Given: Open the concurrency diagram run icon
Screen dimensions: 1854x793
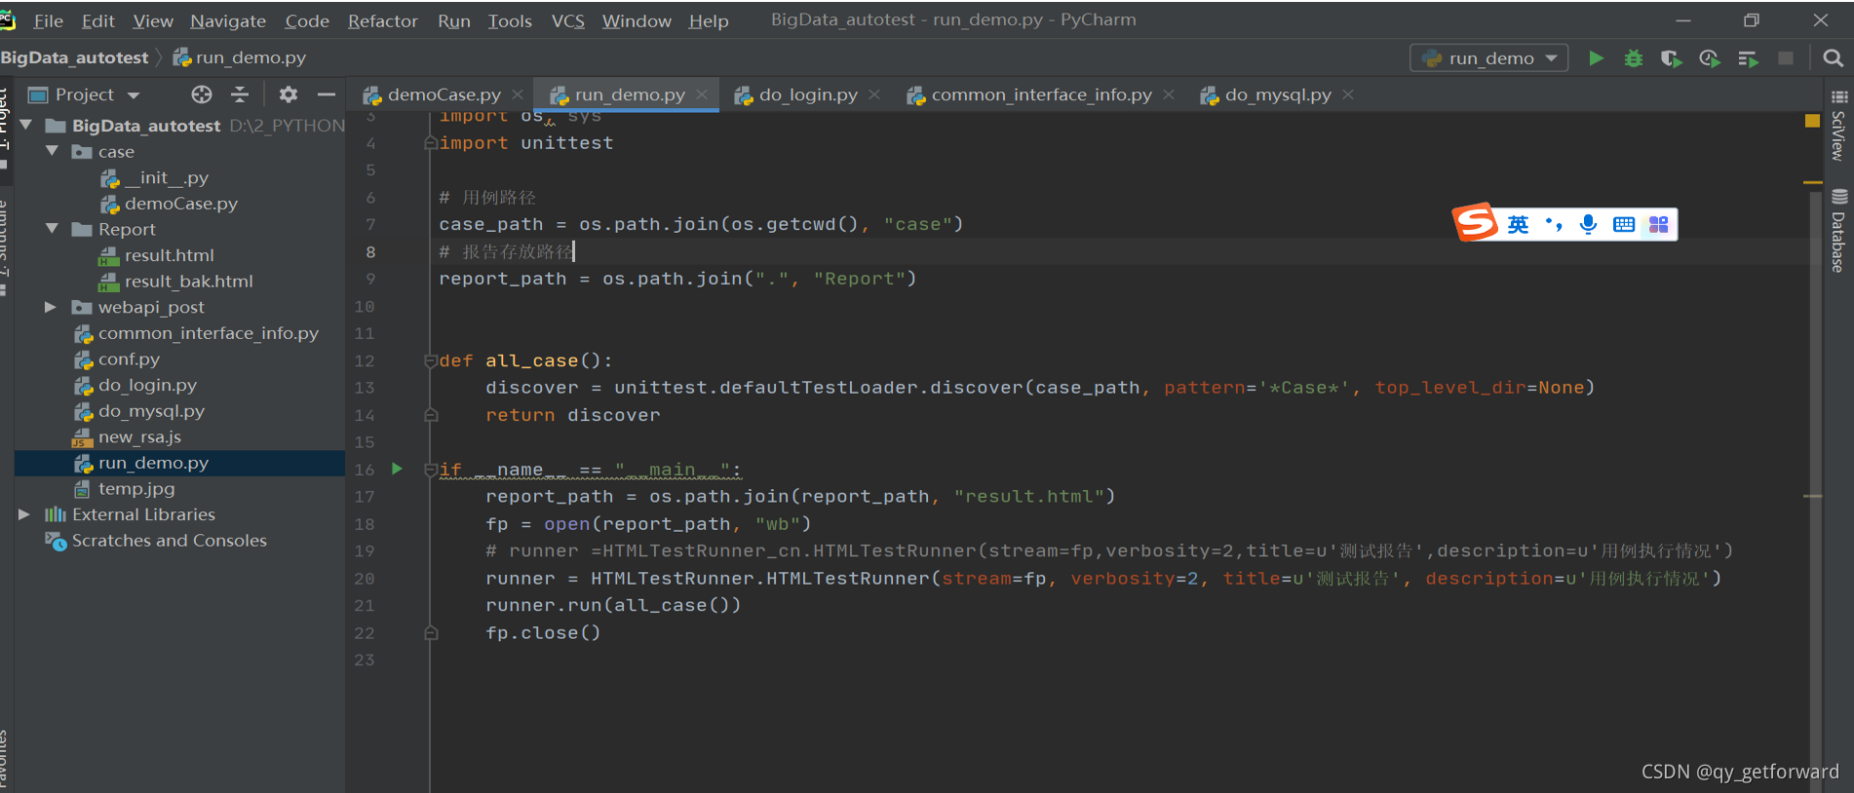Looking at the screenshot, I should click(1748, 58).
